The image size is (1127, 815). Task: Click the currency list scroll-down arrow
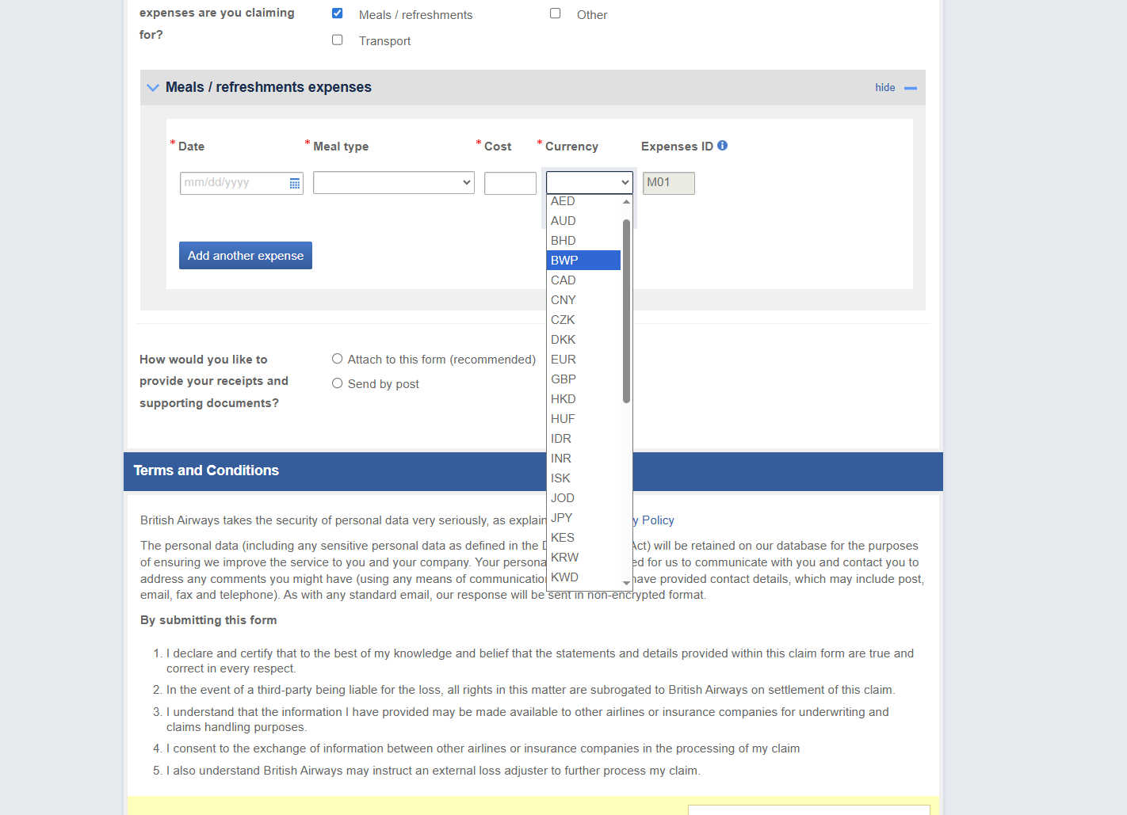tap(626, 583)
